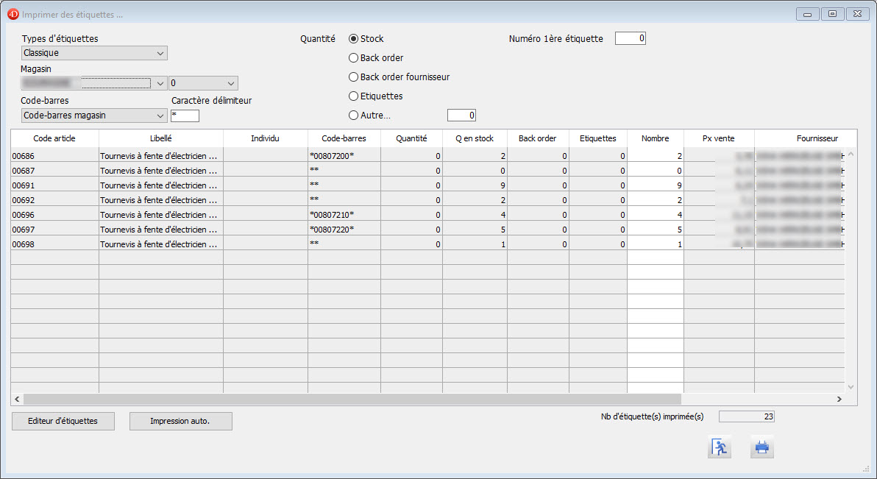Select the Back order radio option
877x479 pixels.
pyautogui.click(x=354, y=58)
